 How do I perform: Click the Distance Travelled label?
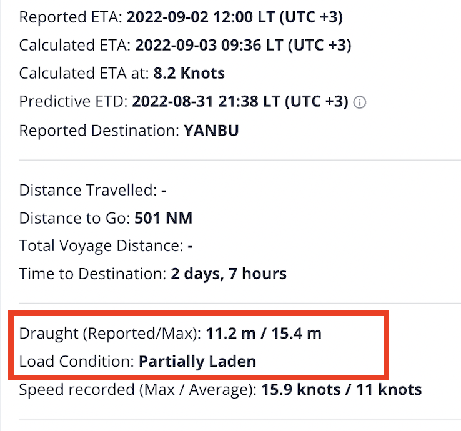pyautogui.click(x=88, y=190)
